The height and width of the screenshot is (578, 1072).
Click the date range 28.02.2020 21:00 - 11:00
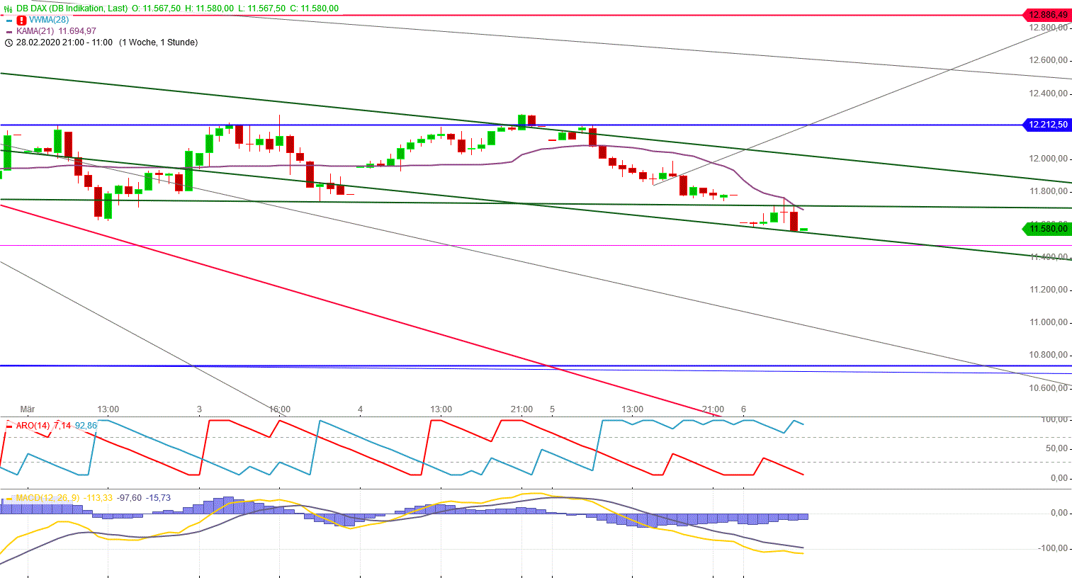click(x=64, y=42)
